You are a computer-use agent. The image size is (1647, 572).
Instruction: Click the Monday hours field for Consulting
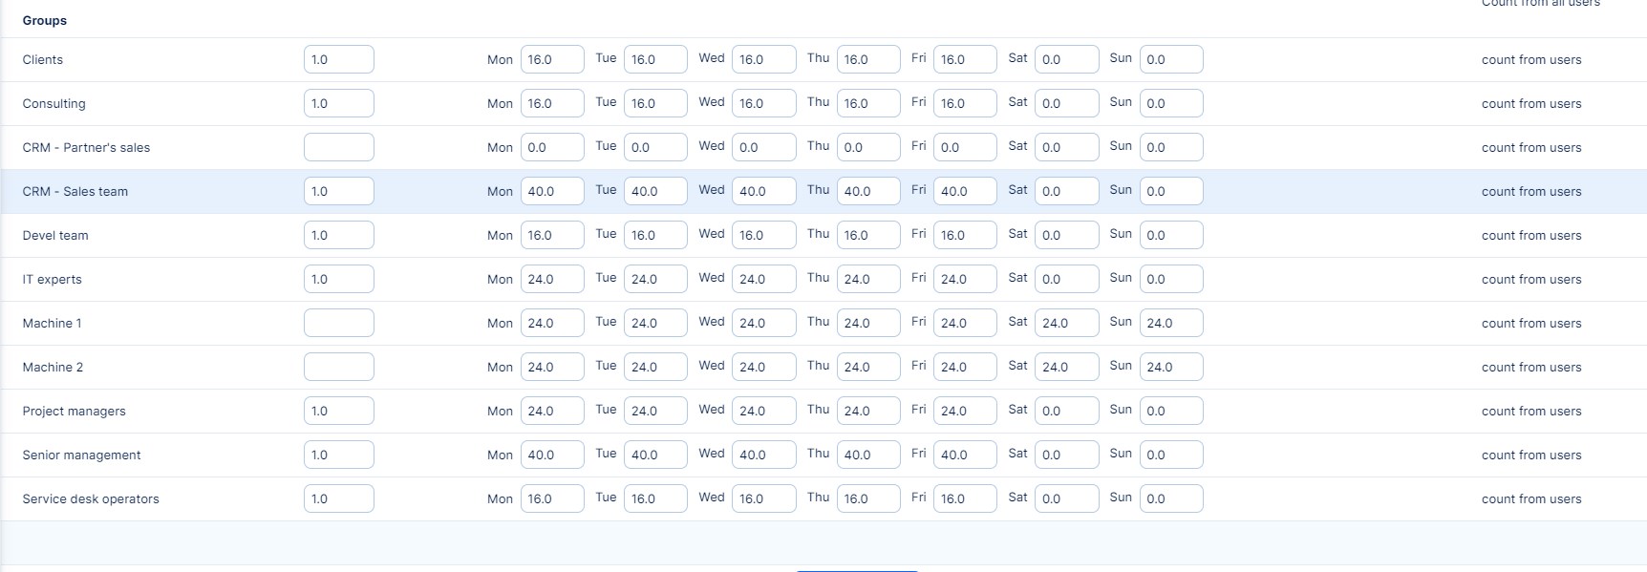coord(551,103)
